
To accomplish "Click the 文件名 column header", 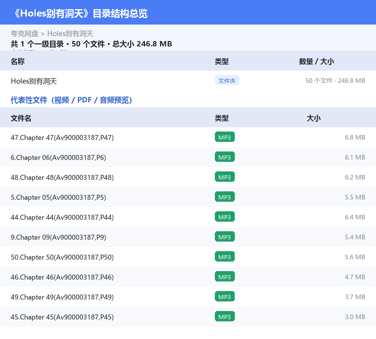I will [x=21, y=118].
